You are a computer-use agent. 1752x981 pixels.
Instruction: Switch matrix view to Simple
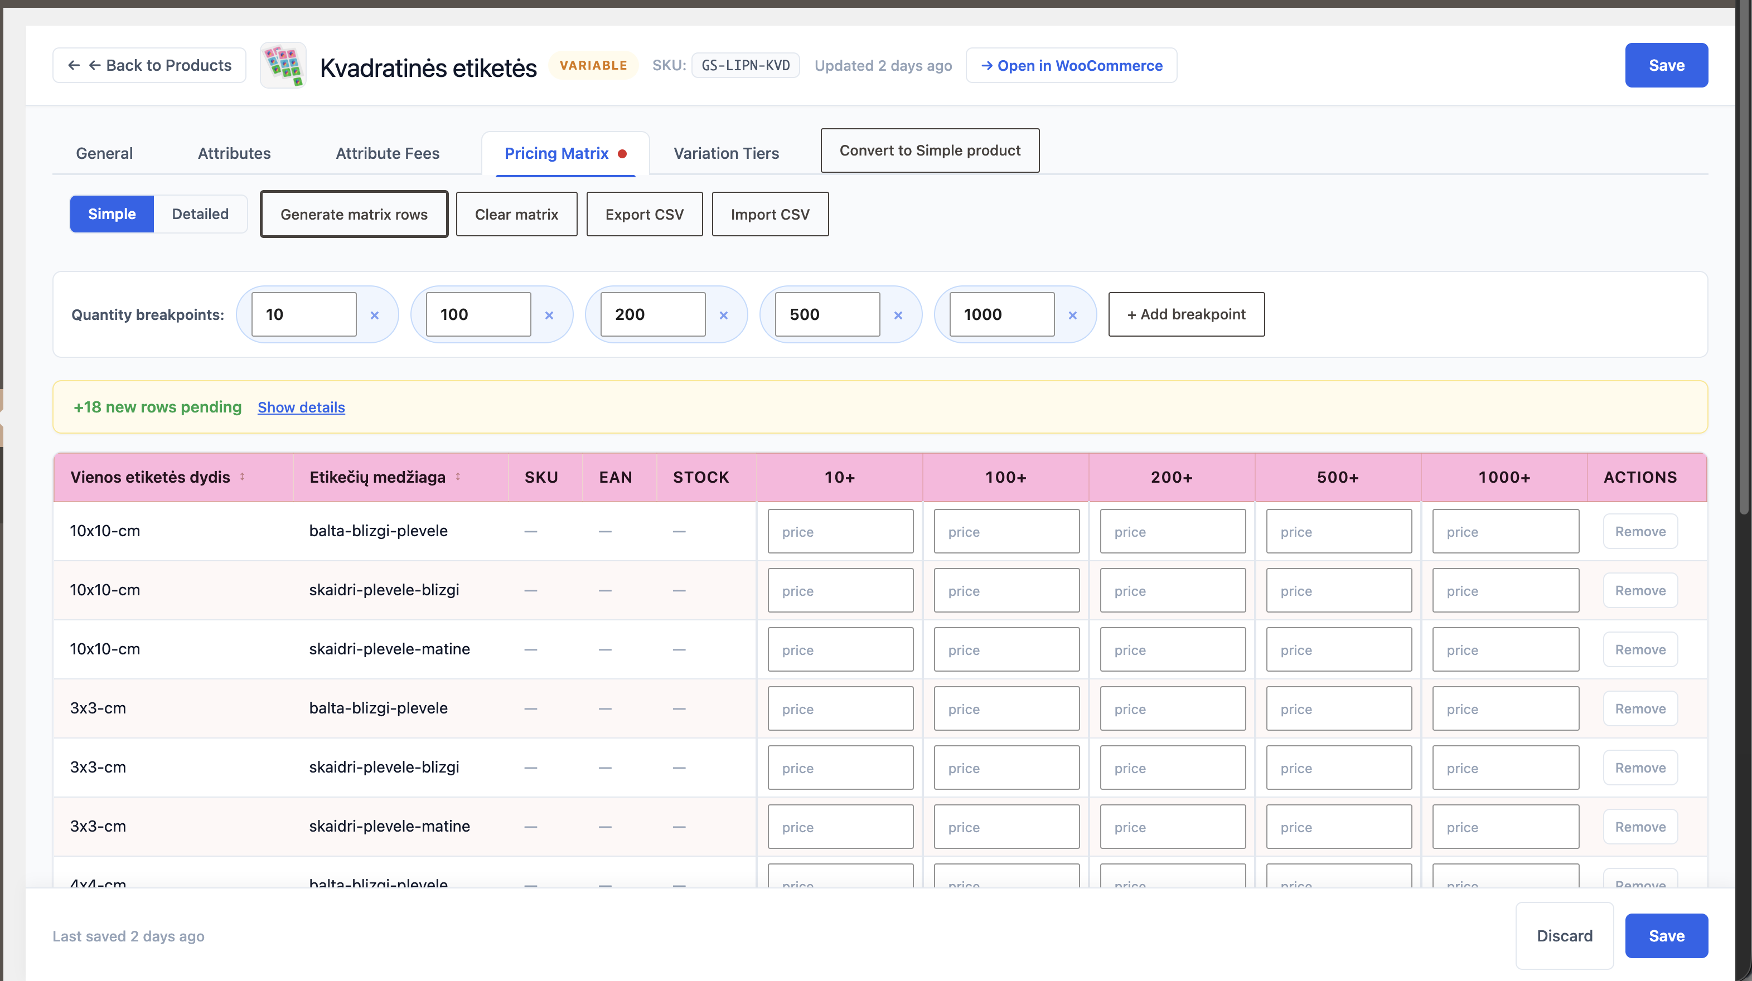click(x=112, y=213)
